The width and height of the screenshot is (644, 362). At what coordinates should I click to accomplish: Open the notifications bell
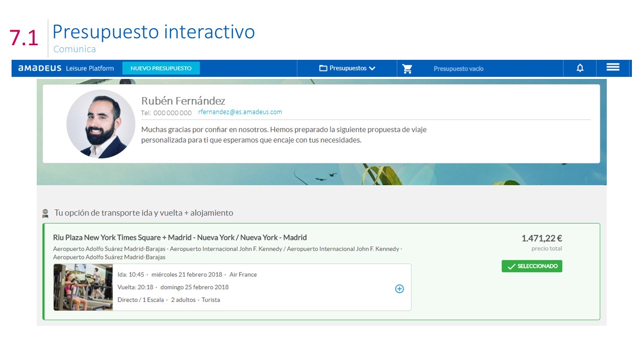pyautogui.click(x=580, y=68)
